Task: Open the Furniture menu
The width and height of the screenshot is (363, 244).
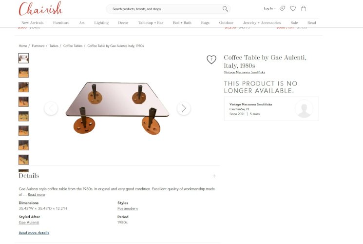Action: [x=61, y=23]
